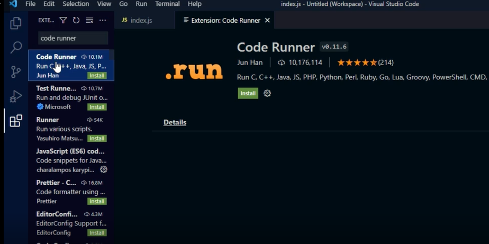
Task: Select EditorConfig extension entry
Action: coord(71,223)
